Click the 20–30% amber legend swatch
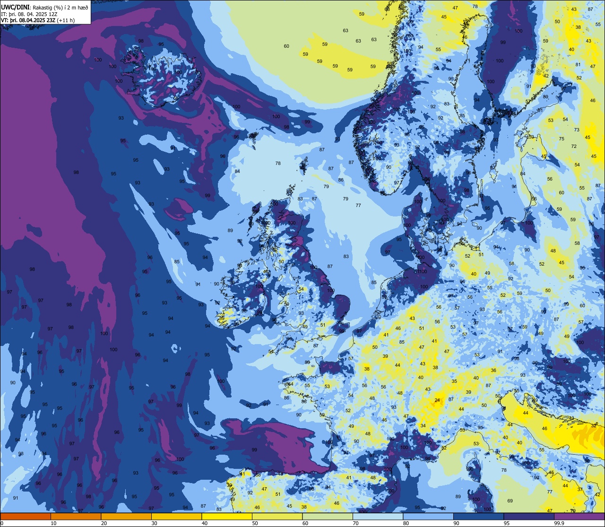The width and height of the screenshot is (605, 527). click(x=126, y=516)
